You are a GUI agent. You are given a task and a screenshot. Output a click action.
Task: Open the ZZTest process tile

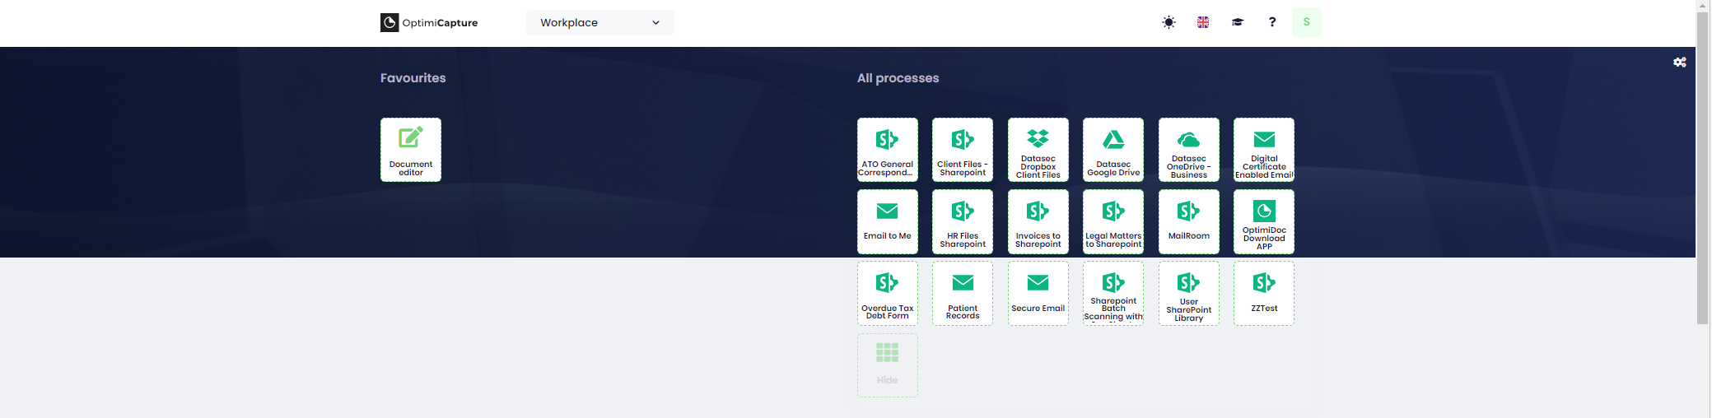[x=1264, y=294]
